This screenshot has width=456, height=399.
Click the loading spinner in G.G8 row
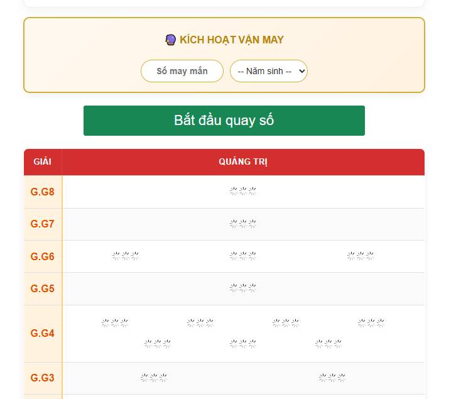[243, 191]
